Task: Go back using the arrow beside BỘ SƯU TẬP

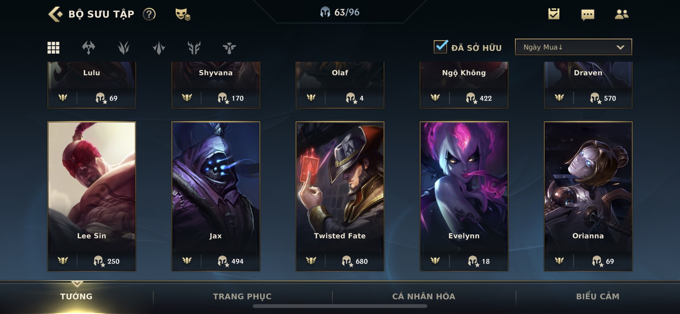Action: coord(55,14)
